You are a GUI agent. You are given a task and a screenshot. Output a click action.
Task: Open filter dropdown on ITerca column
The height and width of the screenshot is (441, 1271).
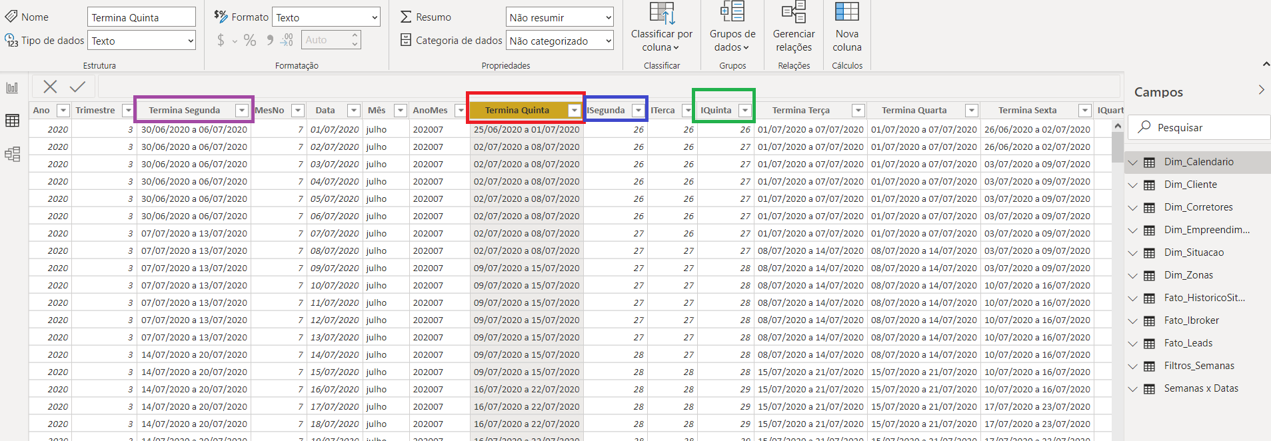pyautogui.click(x=688, y=111)
